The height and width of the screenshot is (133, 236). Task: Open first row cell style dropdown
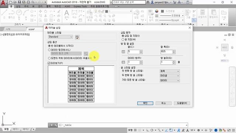170,71
